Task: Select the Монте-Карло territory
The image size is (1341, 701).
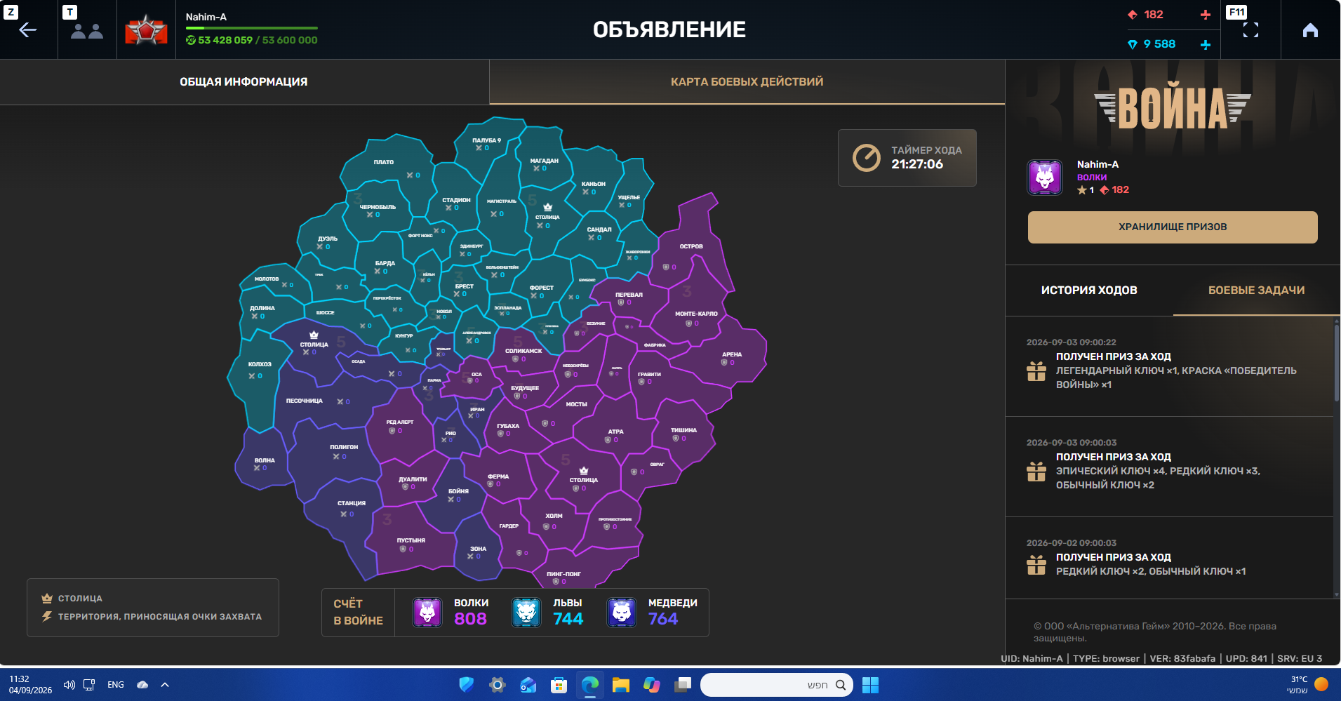Action: [696, 314]
